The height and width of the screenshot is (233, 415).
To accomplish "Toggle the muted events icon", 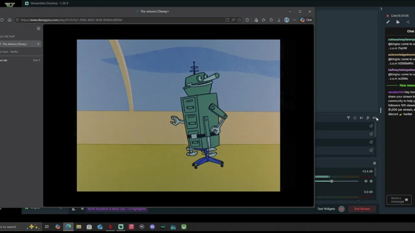I will [x=368, y=118].
